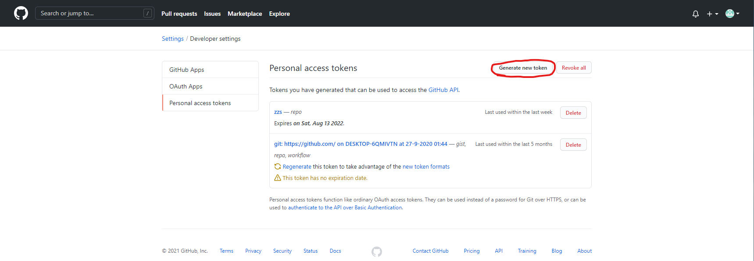Screen dimensions: 754x261
Task: Click the Generate new token button
Action: 523,68
